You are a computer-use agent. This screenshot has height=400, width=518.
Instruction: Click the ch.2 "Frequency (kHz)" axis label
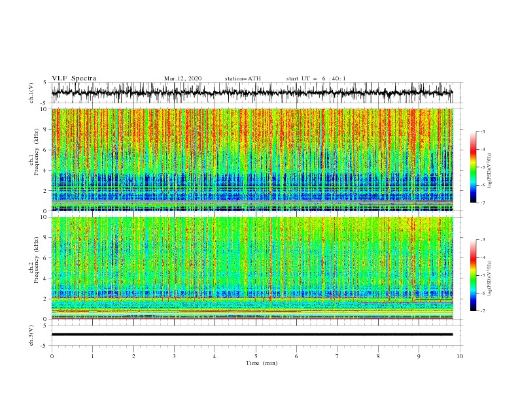click(37, 259)
